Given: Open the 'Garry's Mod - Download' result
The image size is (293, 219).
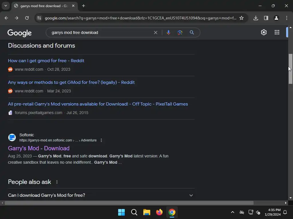Looking at the screenshot, I should coord(39,148).
